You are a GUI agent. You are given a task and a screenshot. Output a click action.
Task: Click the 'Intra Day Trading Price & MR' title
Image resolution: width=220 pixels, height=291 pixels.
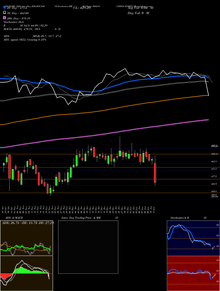tap(81, 218)
